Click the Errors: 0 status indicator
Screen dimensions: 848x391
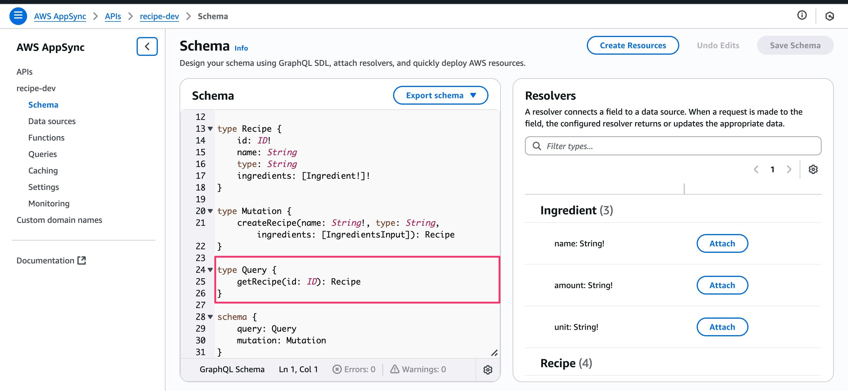tap(354, 369)
